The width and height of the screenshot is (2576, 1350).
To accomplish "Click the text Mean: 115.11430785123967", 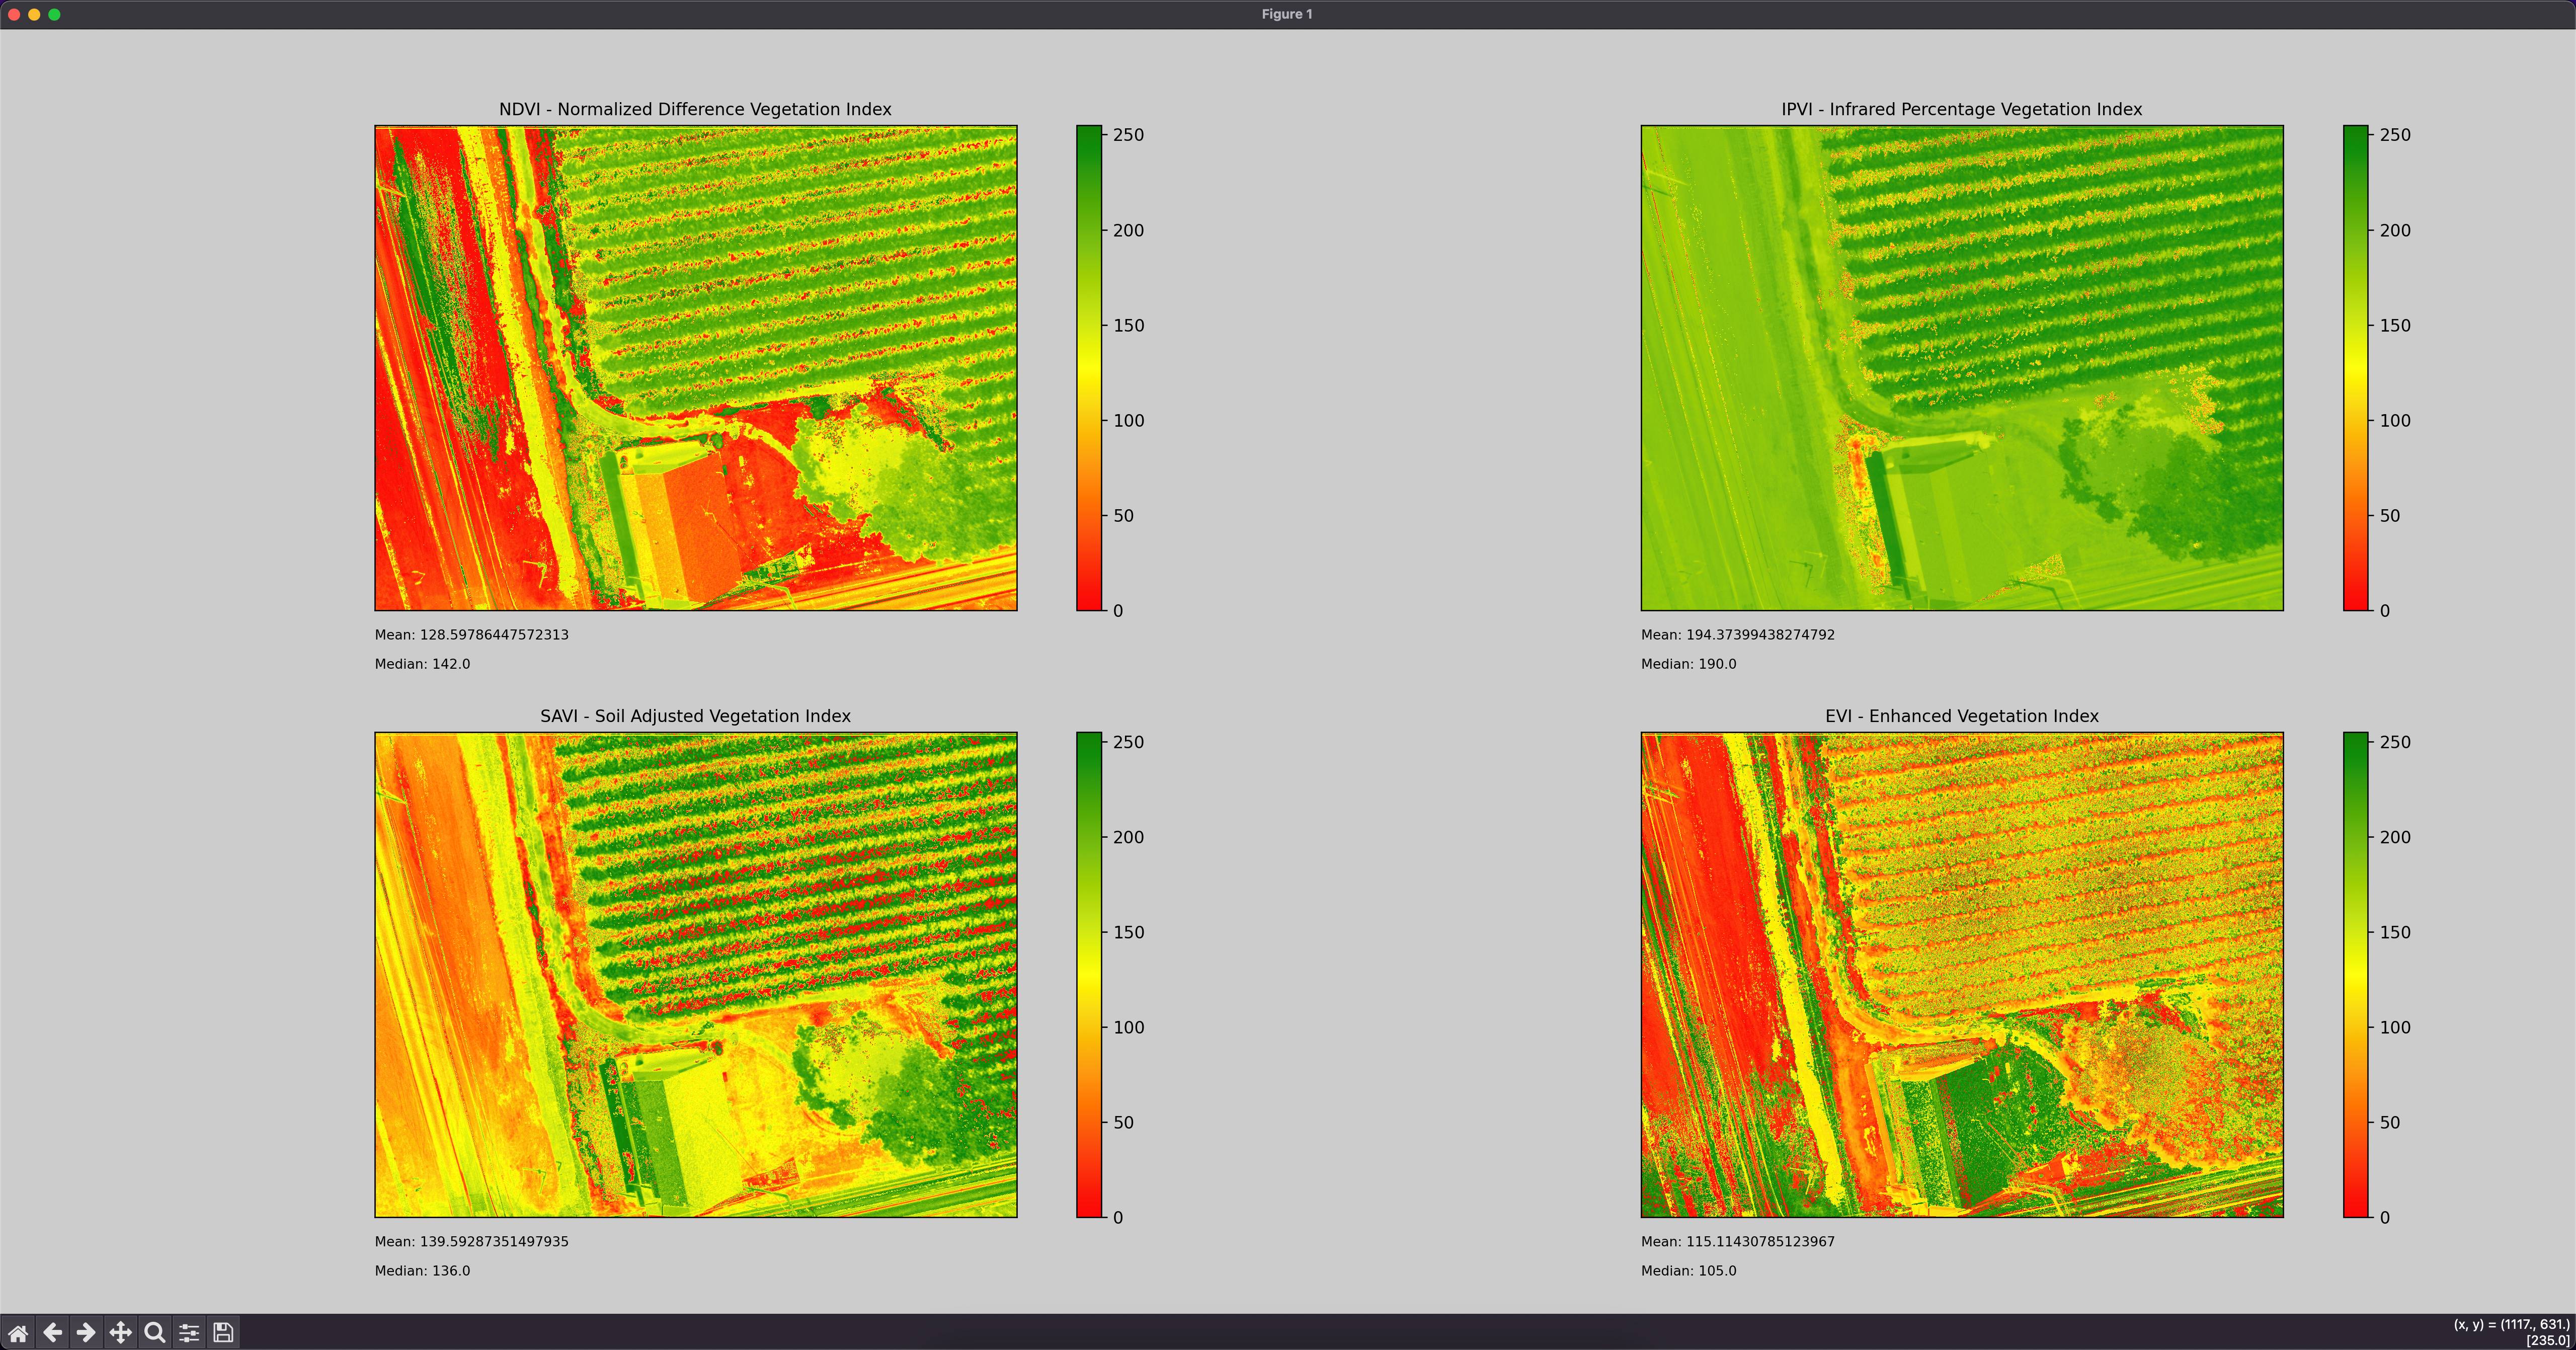I will (x=1738, y=1242).
